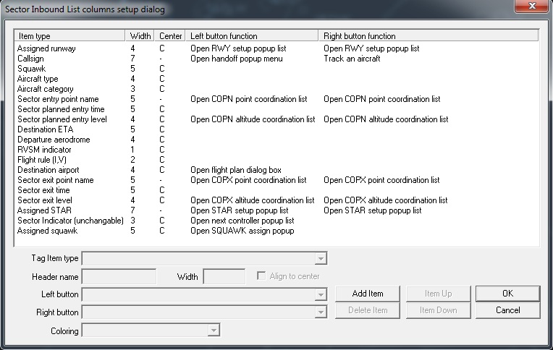Click the Left button function column header

252,36
